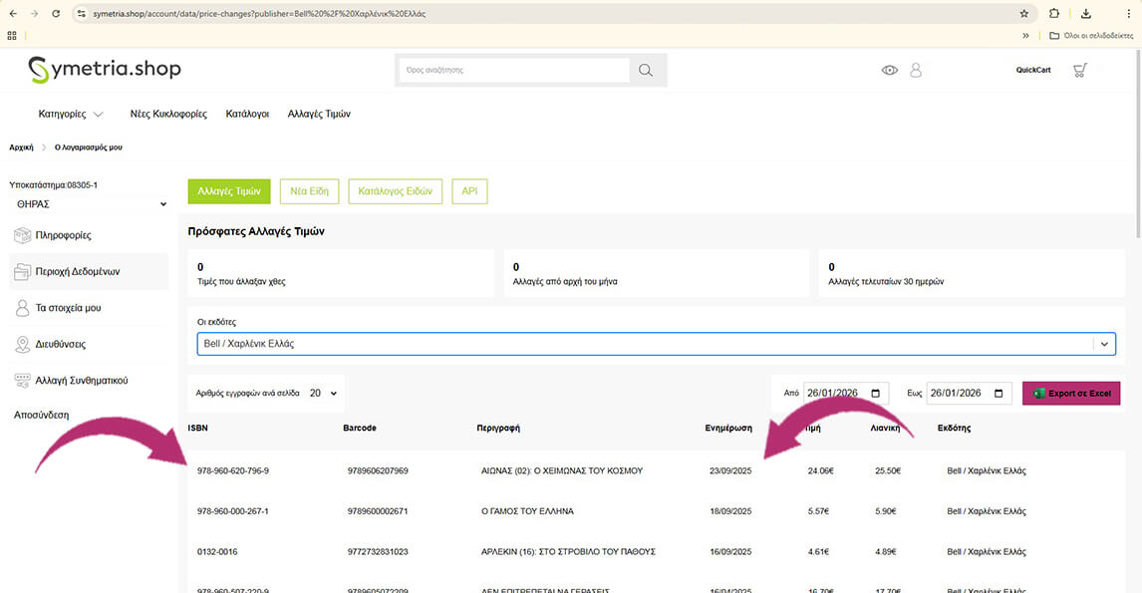Click Αποσύνδεση to log out
Image resolution: width=1142 pixels, height=593 pixels.
point(42,415)
